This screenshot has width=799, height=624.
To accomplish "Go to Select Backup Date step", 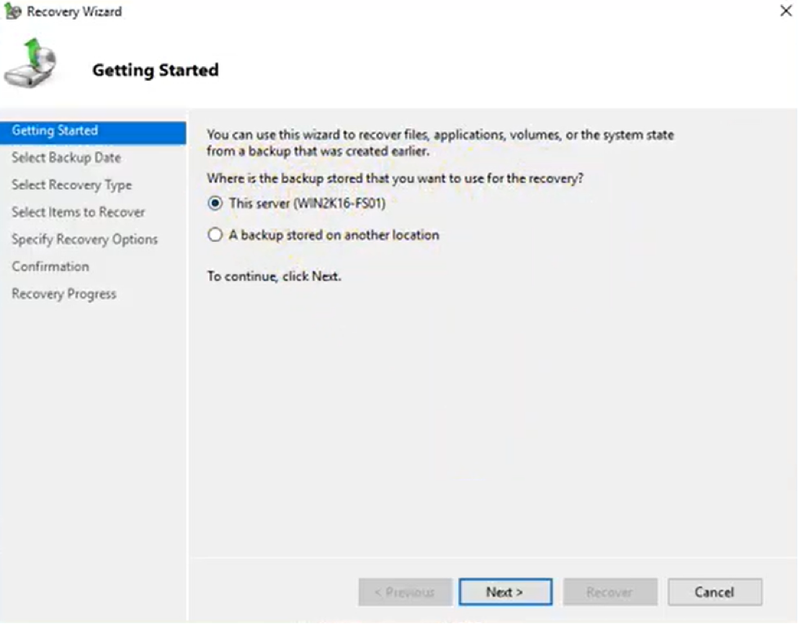I will pyautogui.click(x=66, y=158).
